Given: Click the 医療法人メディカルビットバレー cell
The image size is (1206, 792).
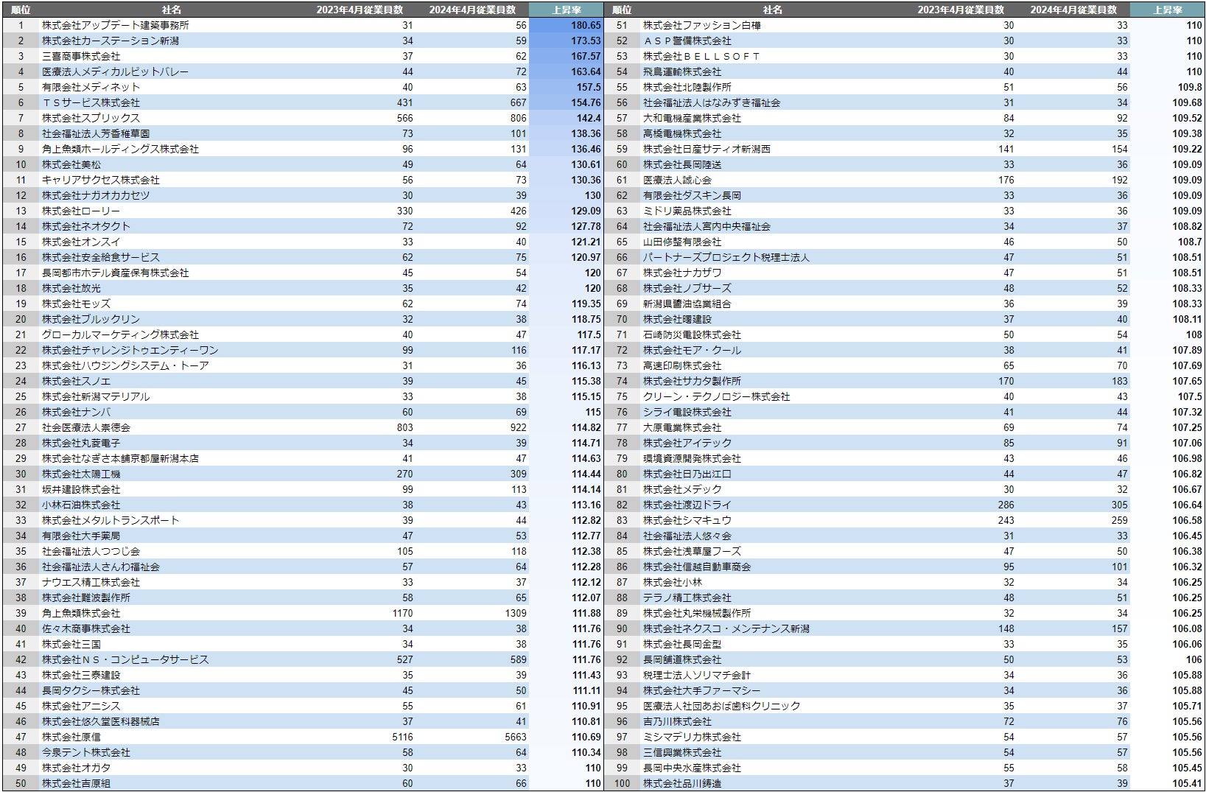Looking at the screenshot, I should click(115, 71).
